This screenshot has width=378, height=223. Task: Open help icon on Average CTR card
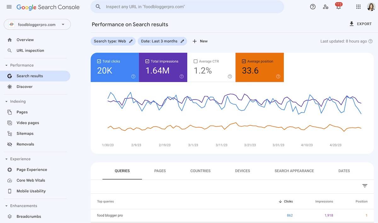[x=230, y=76]
